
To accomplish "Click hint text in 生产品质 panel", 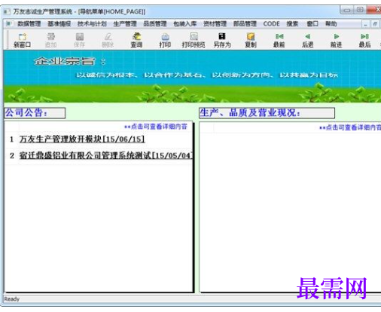I will pos(350,127).
